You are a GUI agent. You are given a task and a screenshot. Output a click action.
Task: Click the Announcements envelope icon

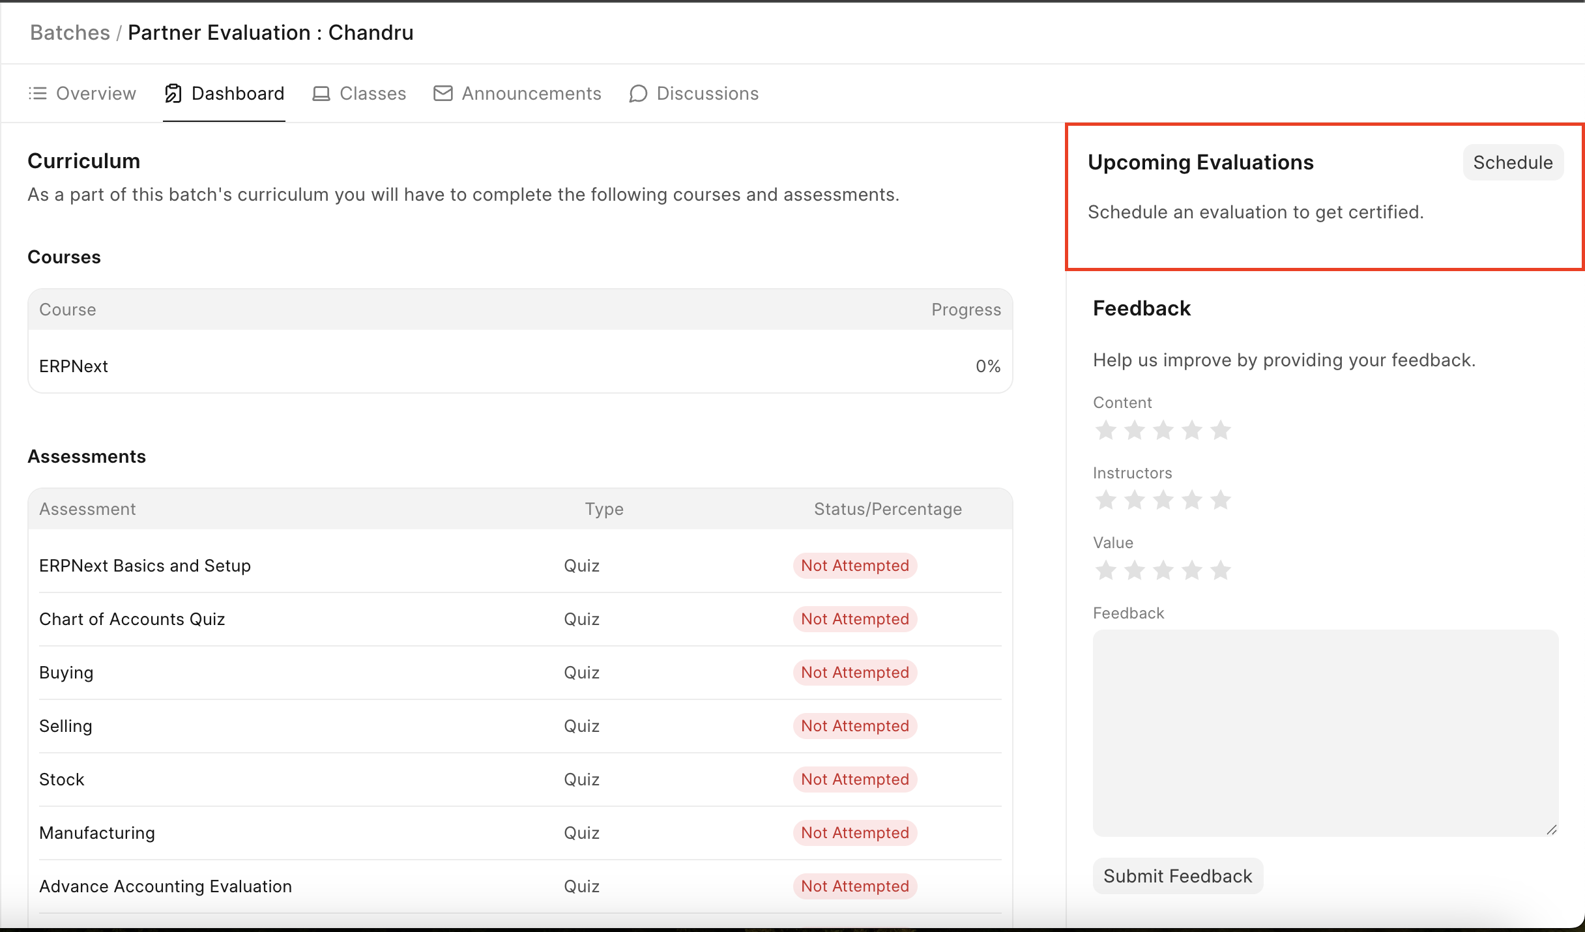(x=443, y=93)
